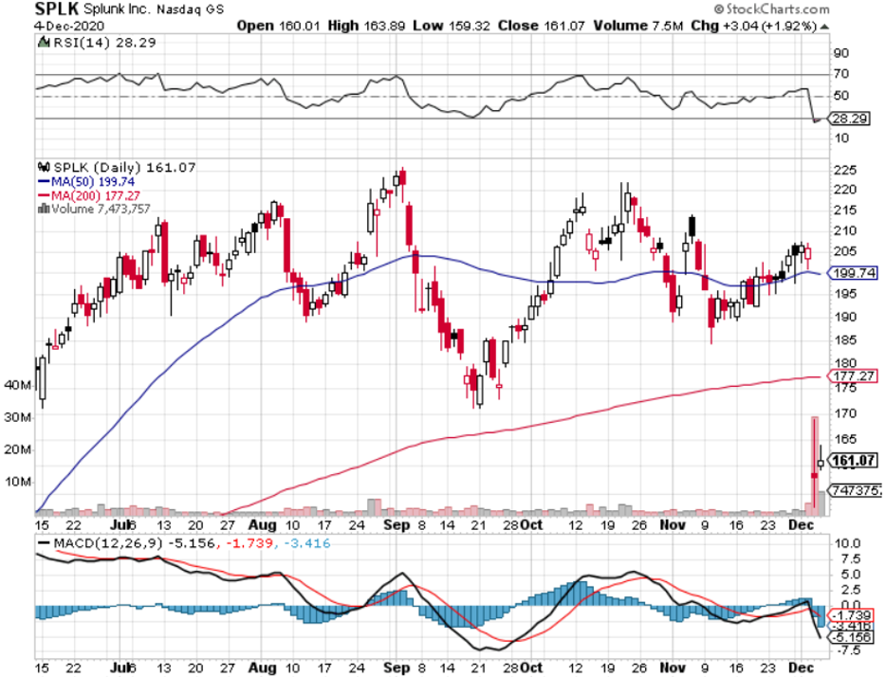Click the Volume 7.5M value in header

pos(638,26)
